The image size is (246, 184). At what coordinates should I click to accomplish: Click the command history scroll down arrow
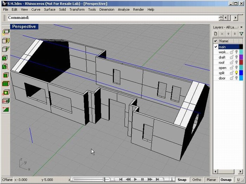[220, 19]
